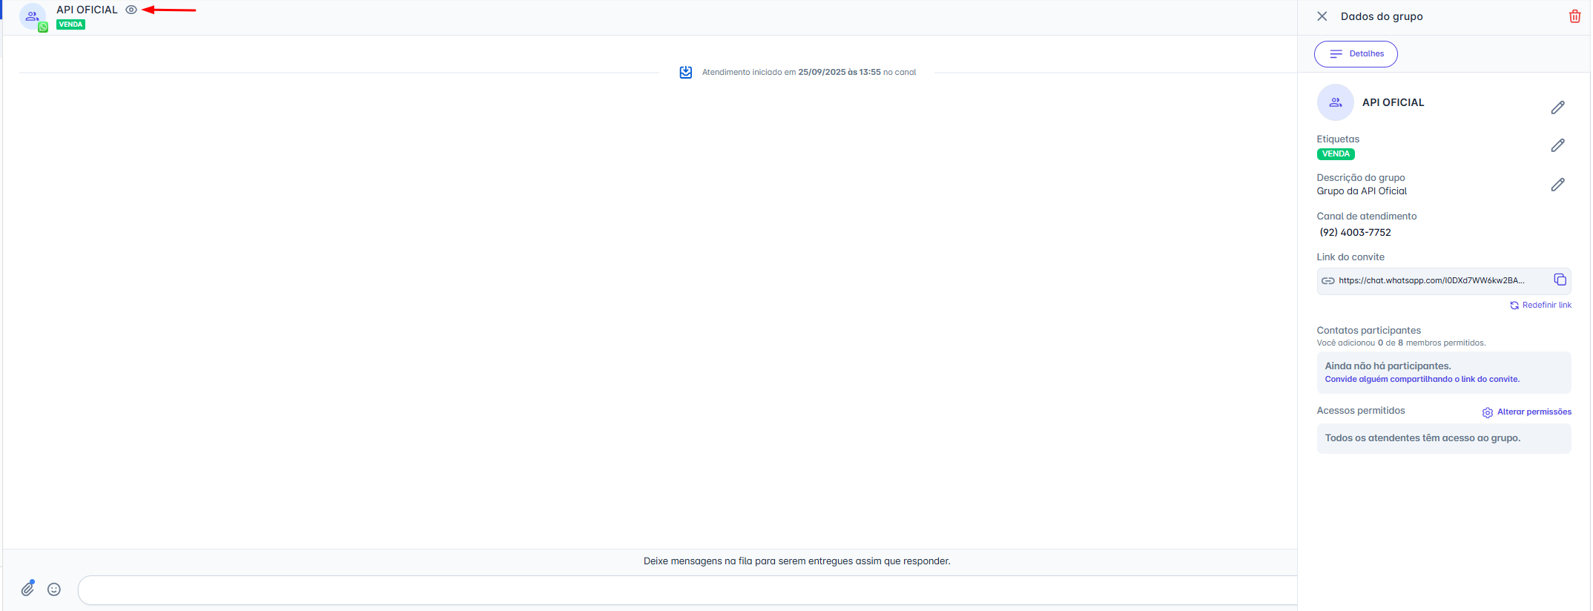Open the emoji picker

(54, 589)
